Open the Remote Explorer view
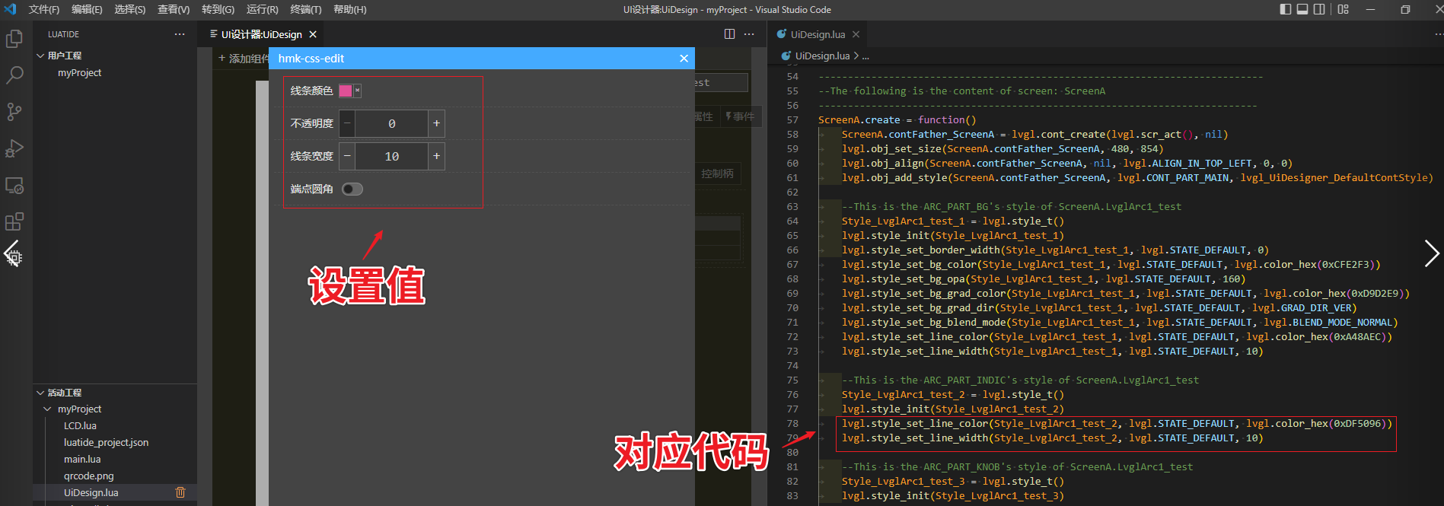1444x506 pixels. (14, 185)
